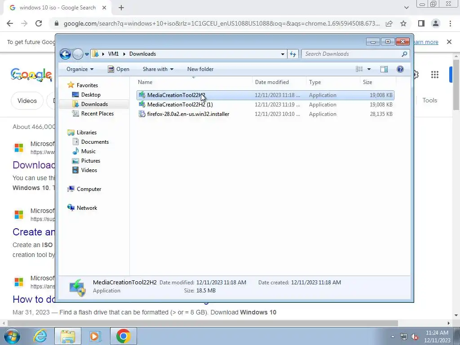Sort files by Name column
This screenshot has height=345, width=460.
click(194, 82)
